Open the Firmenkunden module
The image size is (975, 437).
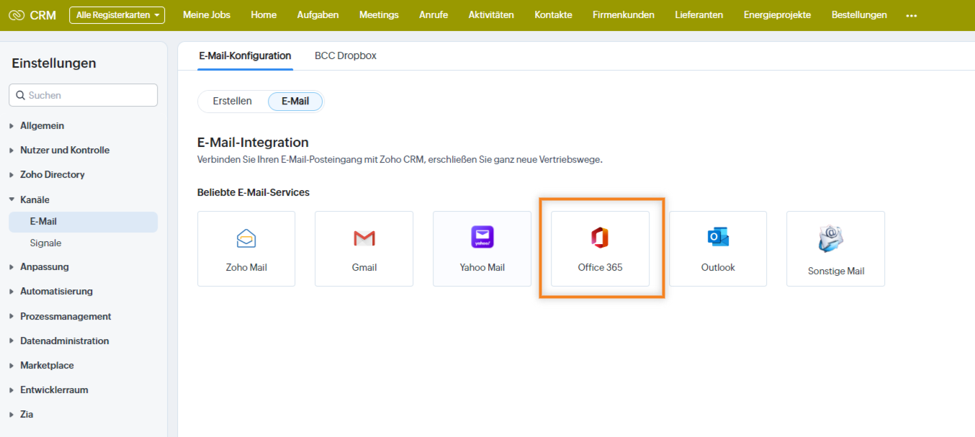point(624,15)
